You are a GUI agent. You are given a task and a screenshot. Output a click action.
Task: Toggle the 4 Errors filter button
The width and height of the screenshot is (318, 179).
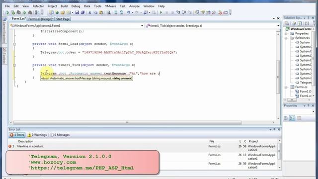click(x=17, y=135)
